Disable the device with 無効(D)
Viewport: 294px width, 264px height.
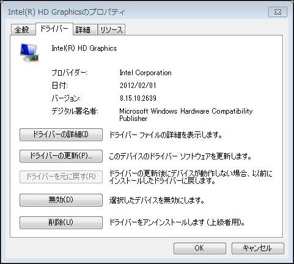61,200
